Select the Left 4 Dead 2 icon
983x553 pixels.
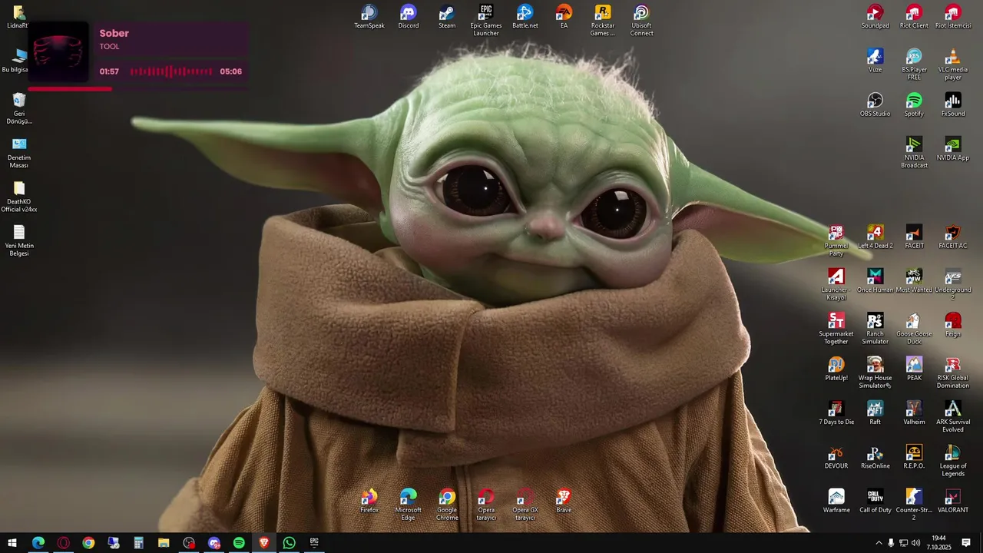tap(875, 237)
